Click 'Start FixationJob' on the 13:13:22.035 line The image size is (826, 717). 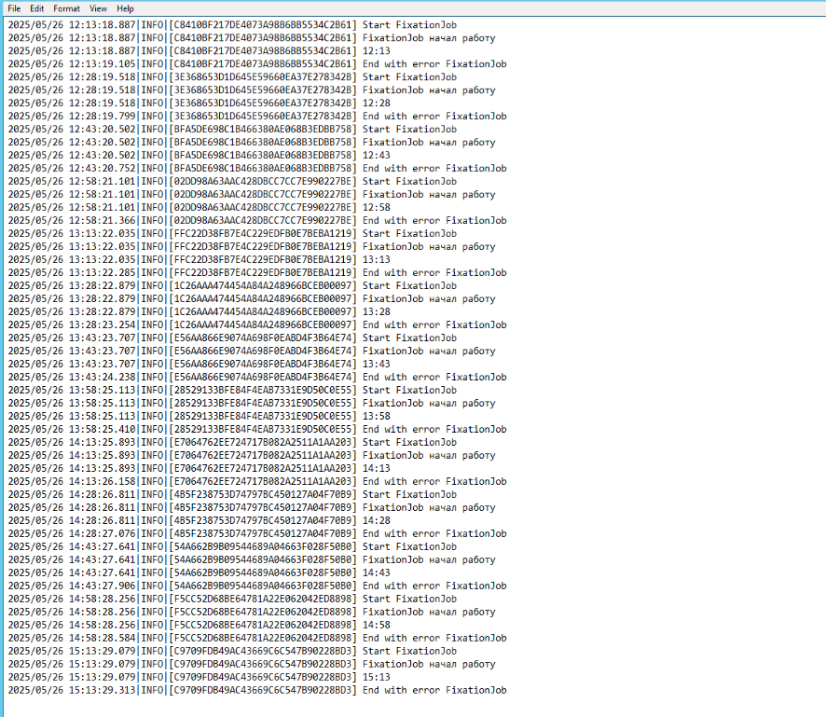[409, 233]
